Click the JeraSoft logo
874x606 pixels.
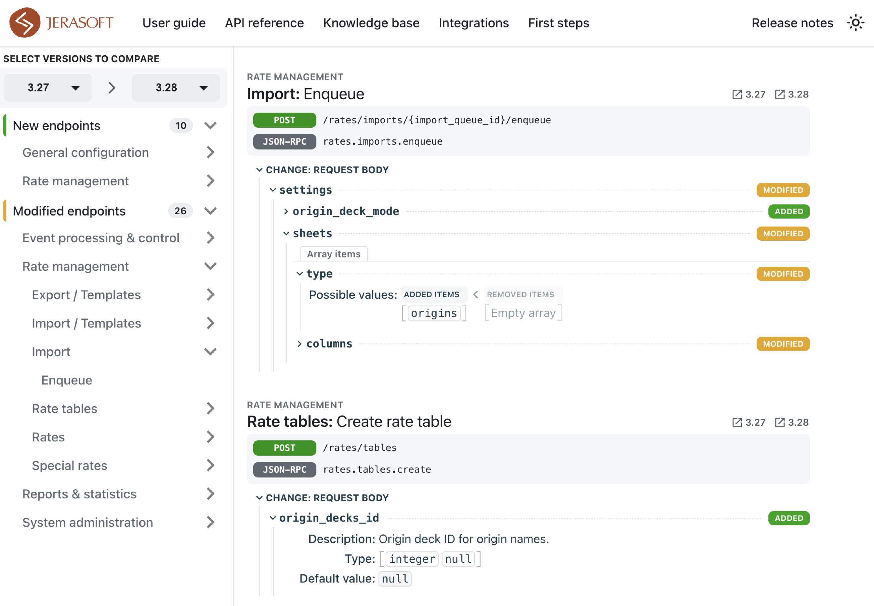(61, 23)
